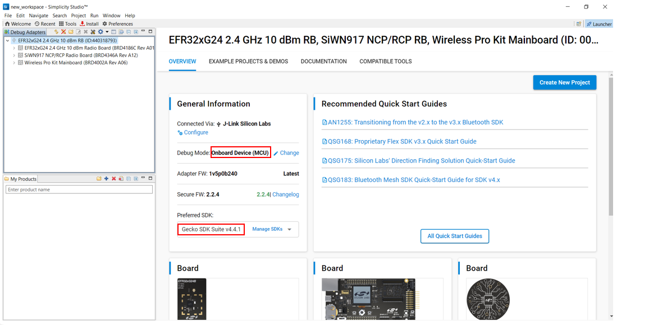This screenshot has width=658, height=325.
Task: Click the blue gear icon in Debug Adapters
Action: click(x=100, y=32)
